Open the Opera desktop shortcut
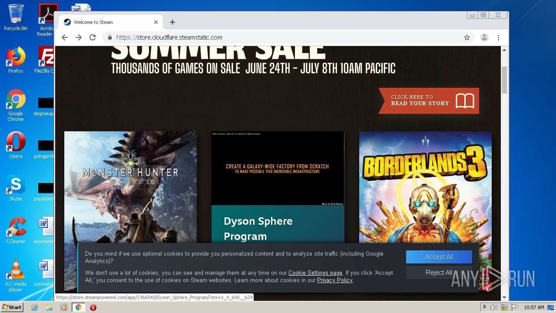 (16, 145)
